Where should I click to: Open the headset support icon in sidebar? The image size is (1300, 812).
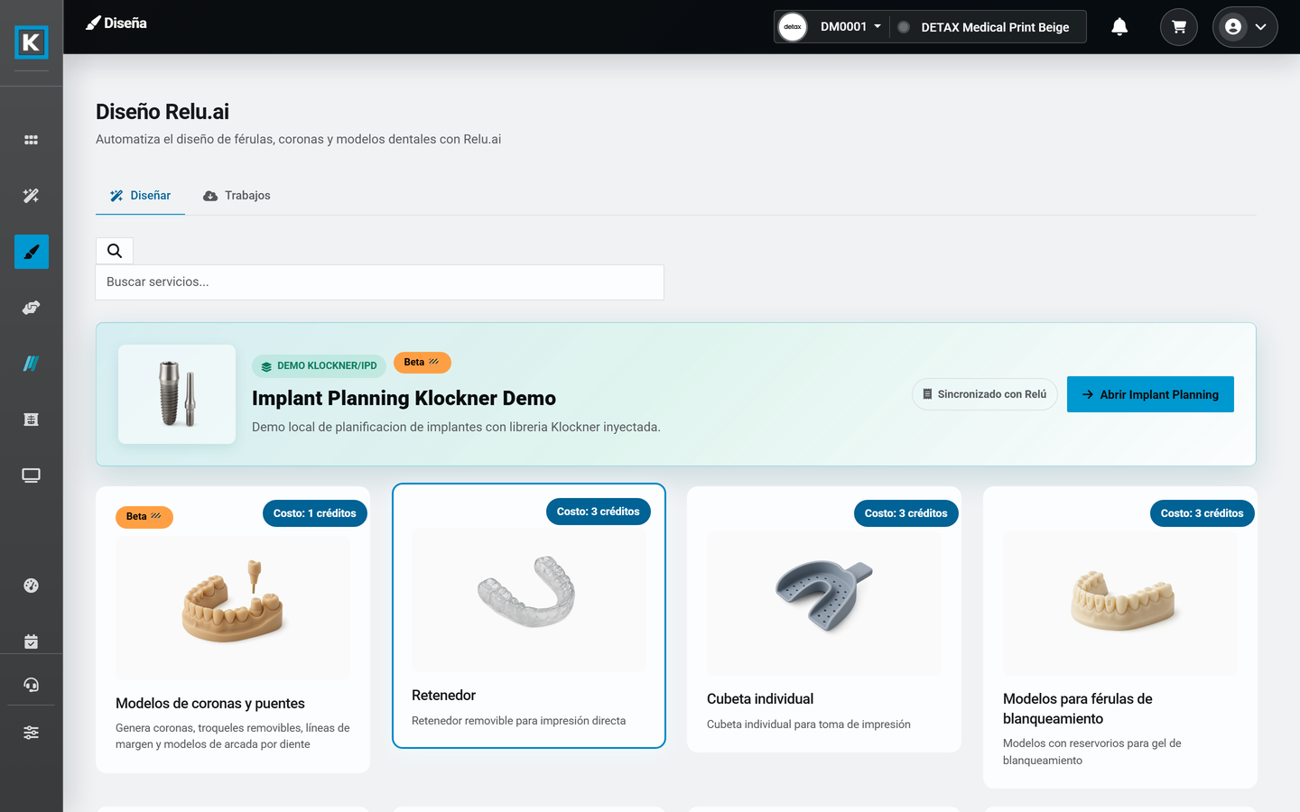[32, 685]
